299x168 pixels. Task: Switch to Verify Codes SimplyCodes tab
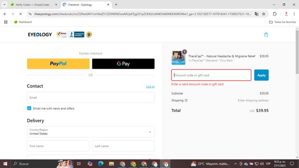pos(32,5)
